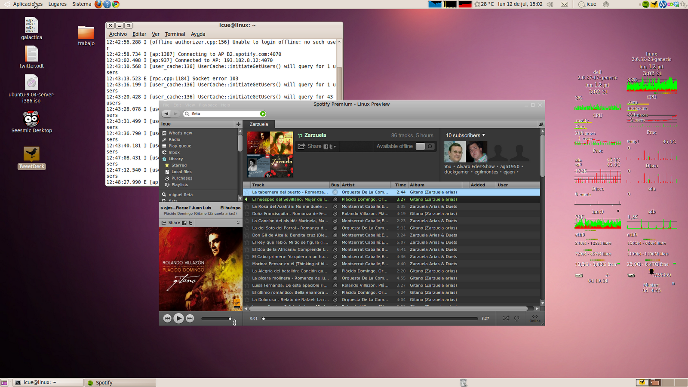Image resolution: width=688 pixels, height=387 pixels.
Task: Adjust the Spotify volume slider
Action: 217,319
